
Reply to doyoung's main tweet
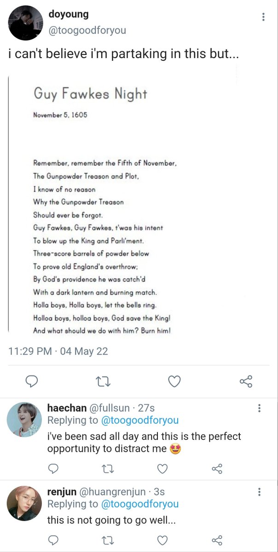[x=31, y=381]
